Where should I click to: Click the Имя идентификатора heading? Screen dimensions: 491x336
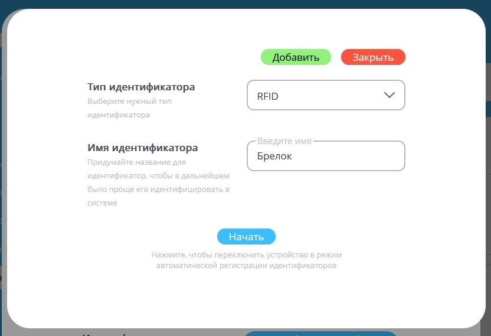(x=142, y=148)
